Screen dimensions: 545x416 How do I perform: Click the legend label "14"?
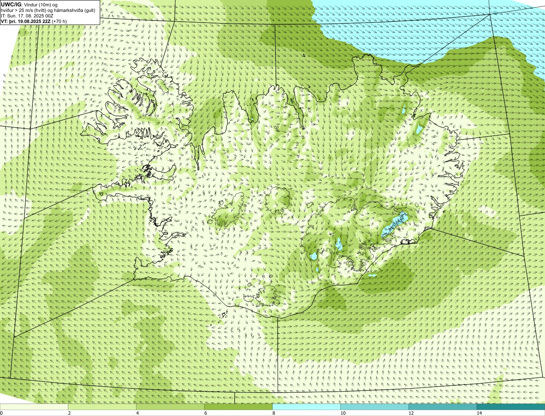click(479, 413)
